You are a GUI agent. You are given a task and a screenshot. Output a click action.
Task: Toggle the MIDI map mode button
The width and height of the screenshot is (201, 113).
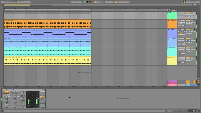click(x=192, y=2)
